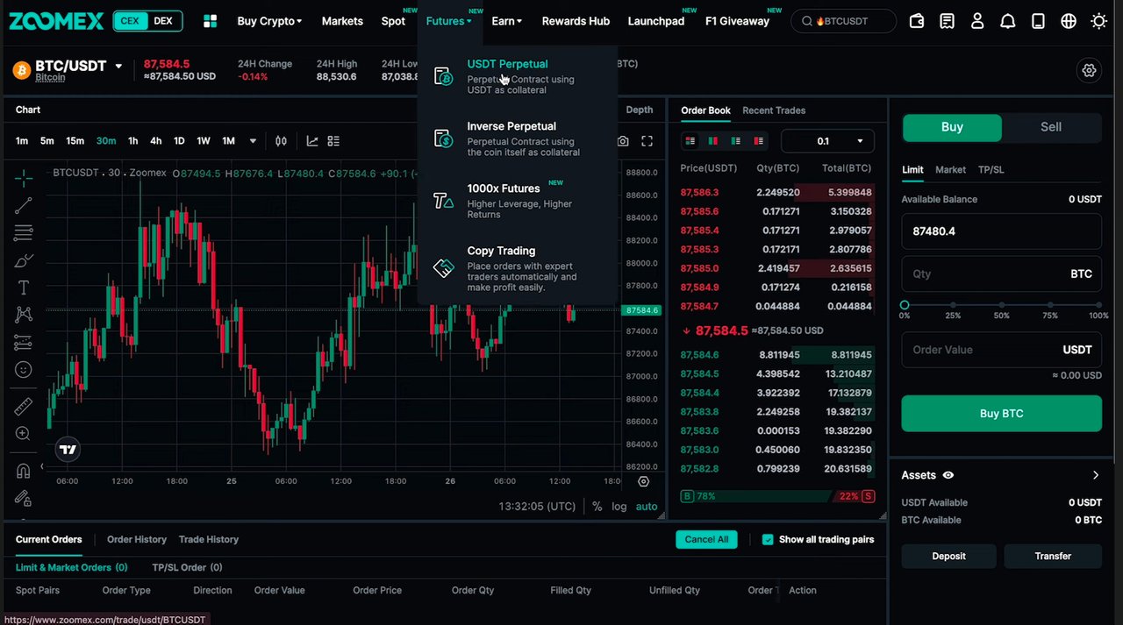Toggle the percent scale on chart
This screenshot has width=1123, height=625.
597,507
